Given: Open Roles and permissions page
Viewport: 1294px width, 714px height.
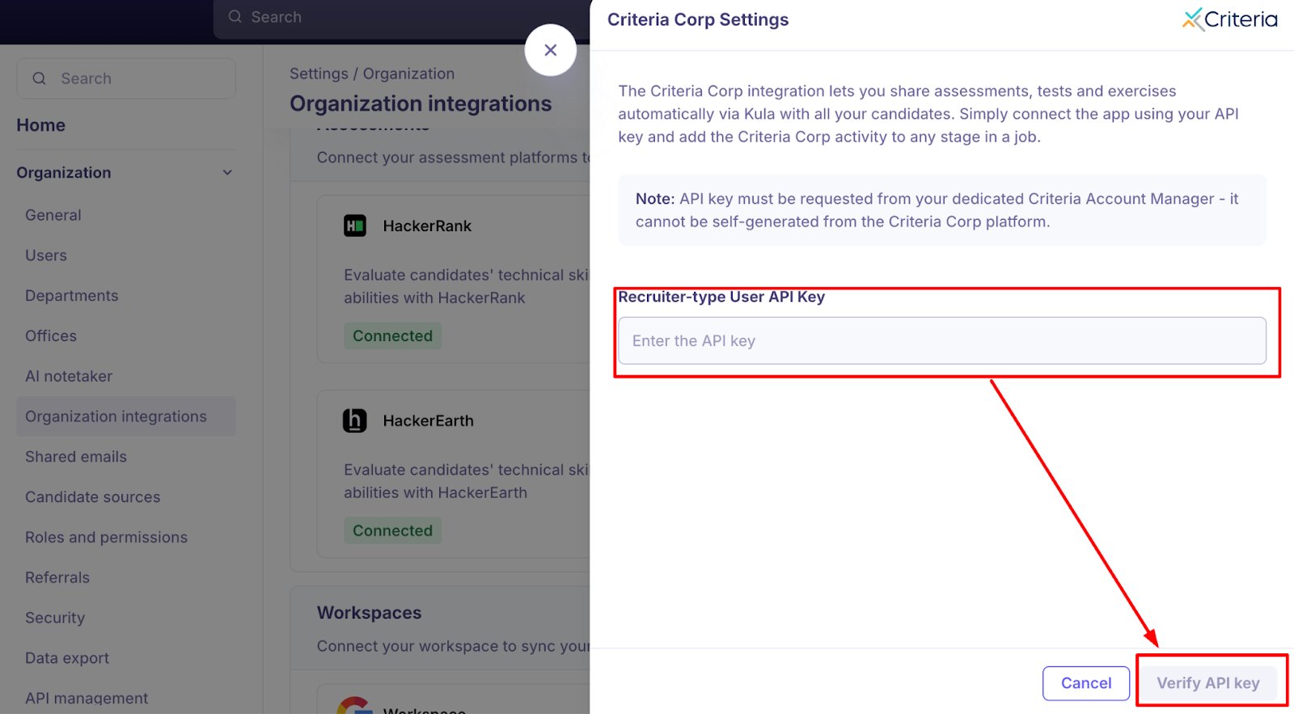Looking at the screenshot, I should (106, 537).
